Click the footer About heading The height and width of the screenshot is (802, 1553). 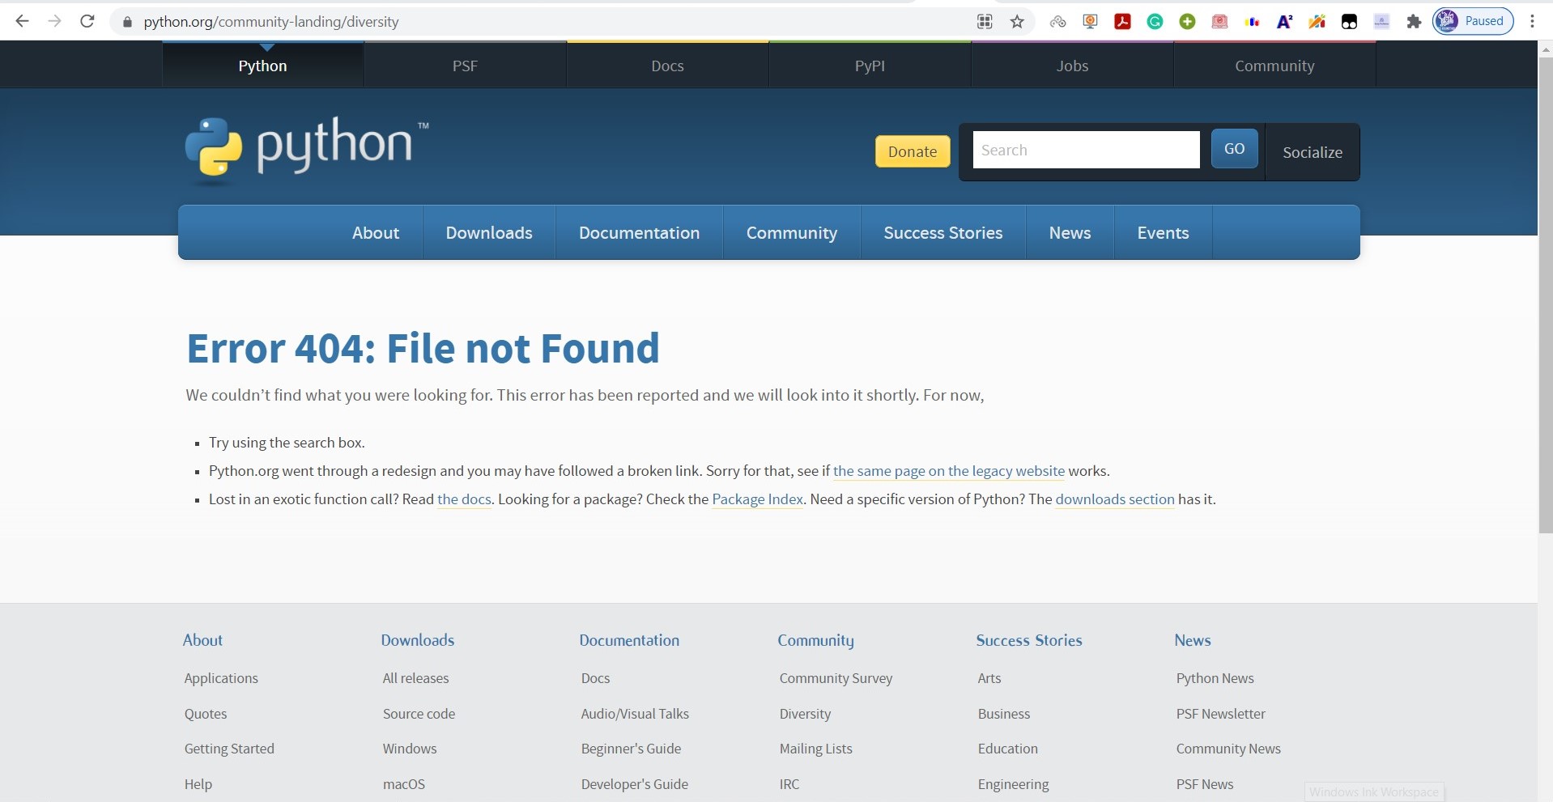coord(202,640)
